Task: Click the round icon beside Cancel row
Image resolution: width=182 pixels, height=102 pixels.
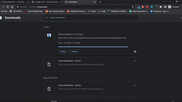Action: point(135,52)
